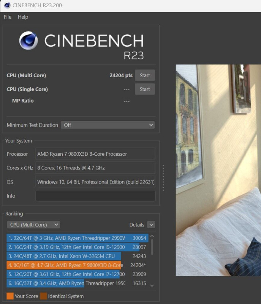Select the Threadripper 2990W ranking row
The height and width of the screenshot is (304, 261).
coord(78,238)
